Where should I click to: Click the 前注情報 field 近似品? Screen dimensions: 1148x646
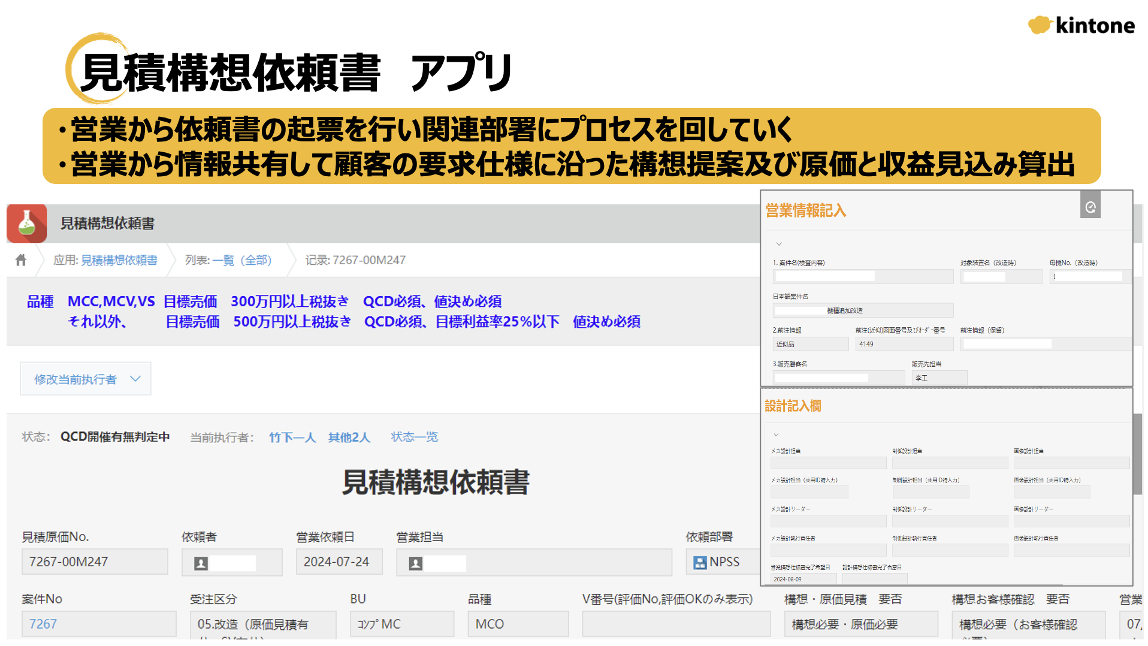(x=811, y=344)
